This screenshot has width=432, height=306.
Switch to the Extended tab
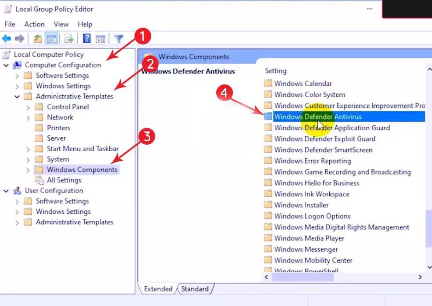[x=158, y=288]
